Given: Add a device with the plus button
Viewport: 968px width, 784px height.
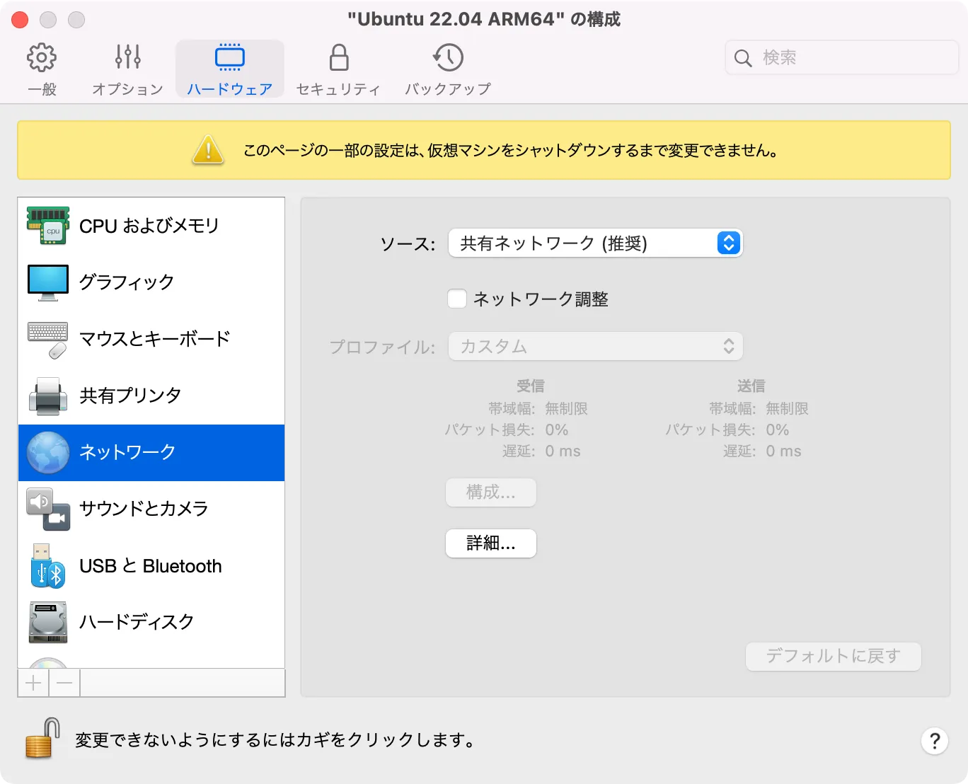Looking at the screenshot, I should point(33,683).
